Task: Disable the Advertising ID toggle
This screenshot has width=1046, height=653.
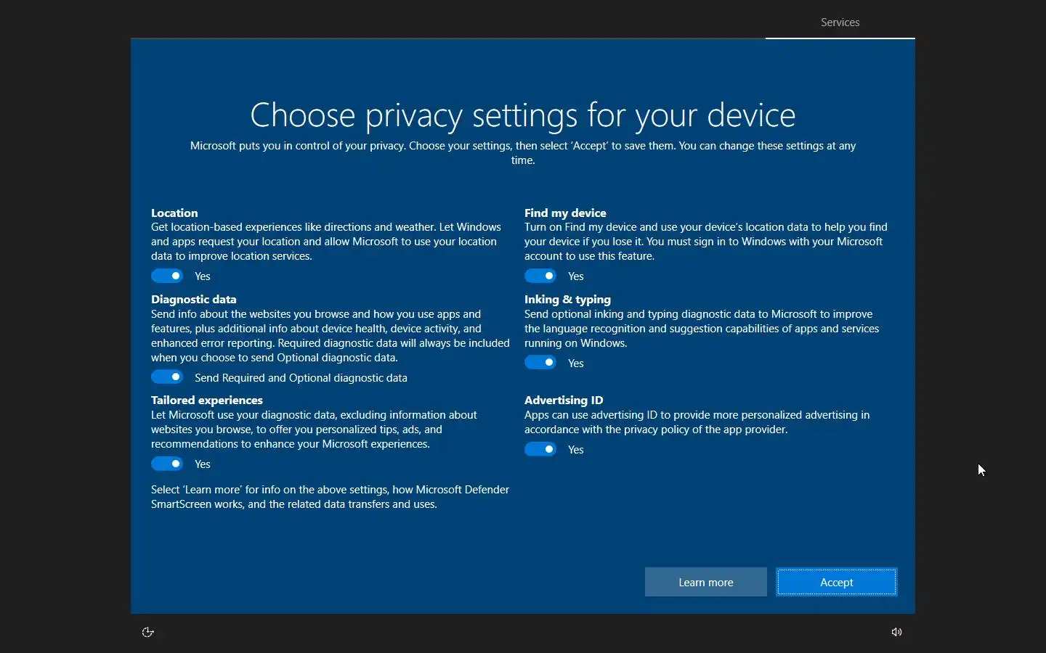Action: tap(540, 449)
